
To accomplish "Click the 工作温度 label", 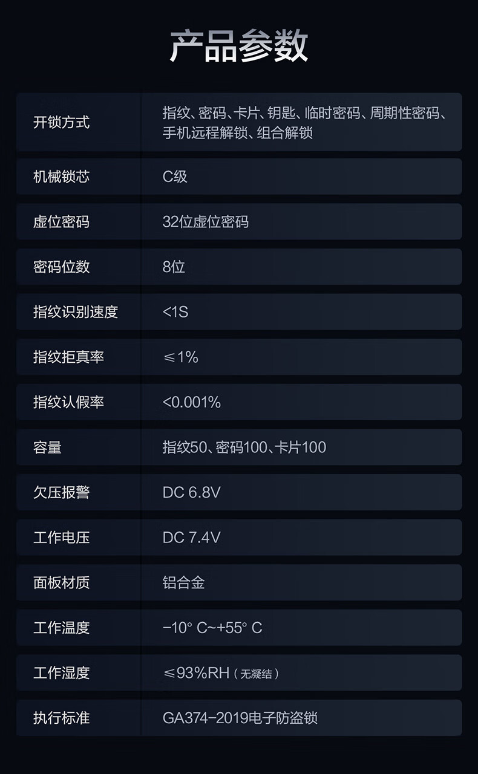I will click(61, 628).
